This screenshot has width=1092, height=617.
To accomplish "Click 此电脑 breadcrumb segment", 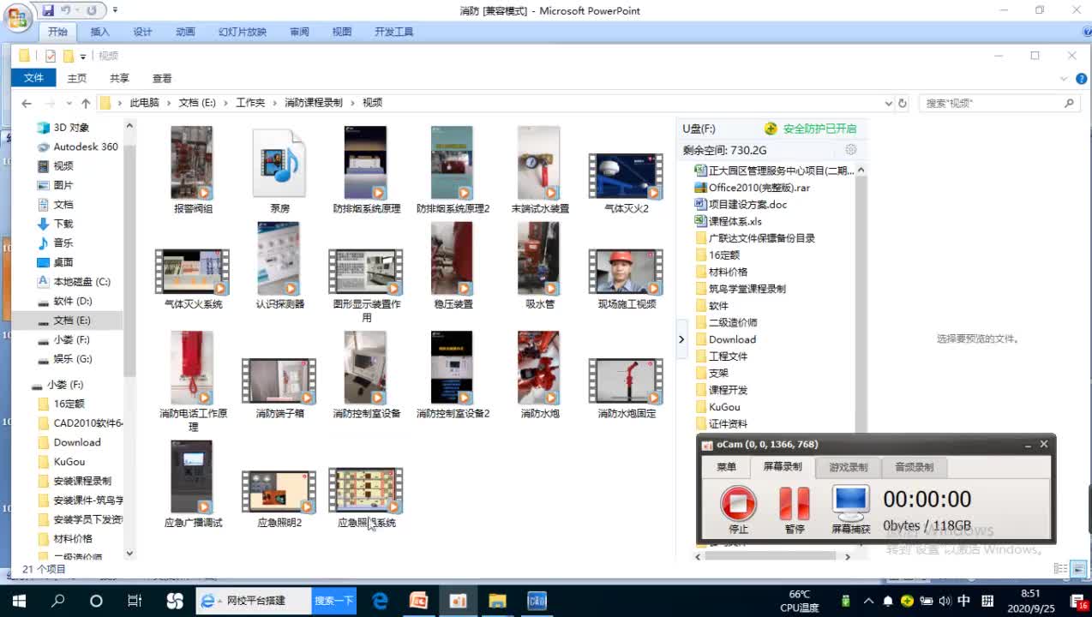I will pos(144,103).
